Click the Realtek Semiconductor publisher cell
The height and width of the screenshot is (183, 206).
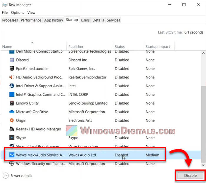click(x=87, y=77)
